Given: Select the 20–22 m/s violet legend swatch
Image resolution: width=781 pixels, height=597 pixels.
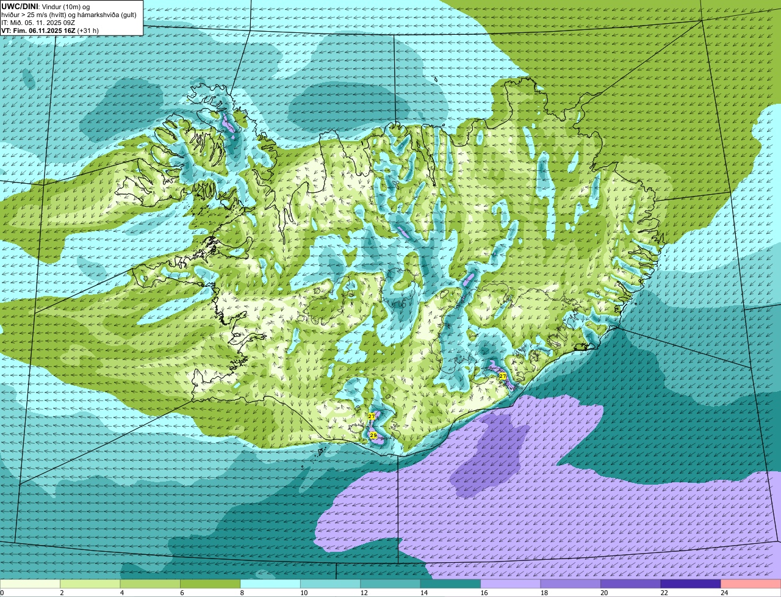Looking at the screenshot, I should (x=631, y=584).
